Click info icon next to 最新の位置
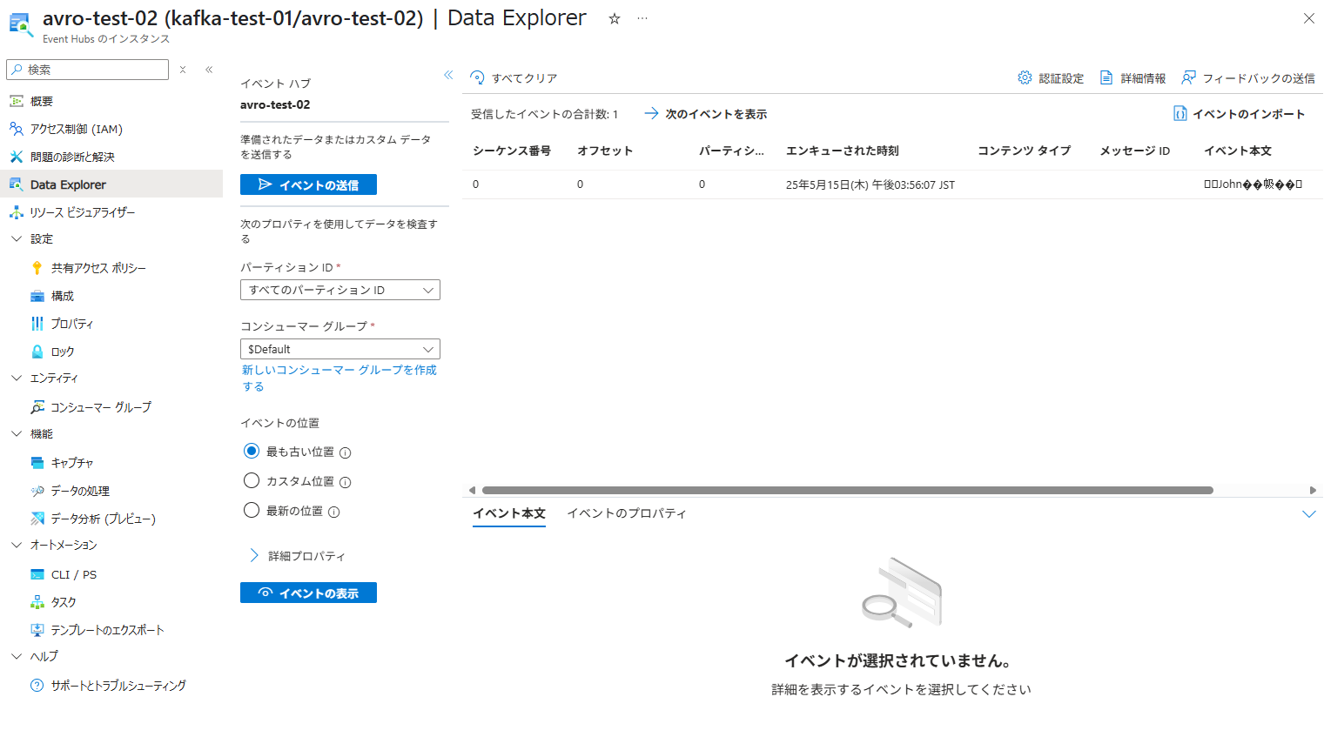This screenshot has width=1324, height=737. 334,512
